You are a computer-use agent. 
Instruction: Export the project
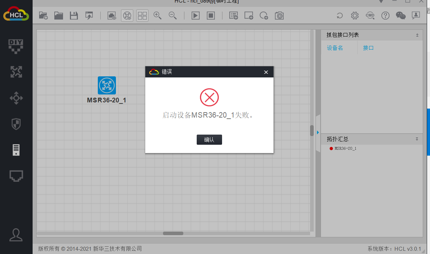[89, 16]
